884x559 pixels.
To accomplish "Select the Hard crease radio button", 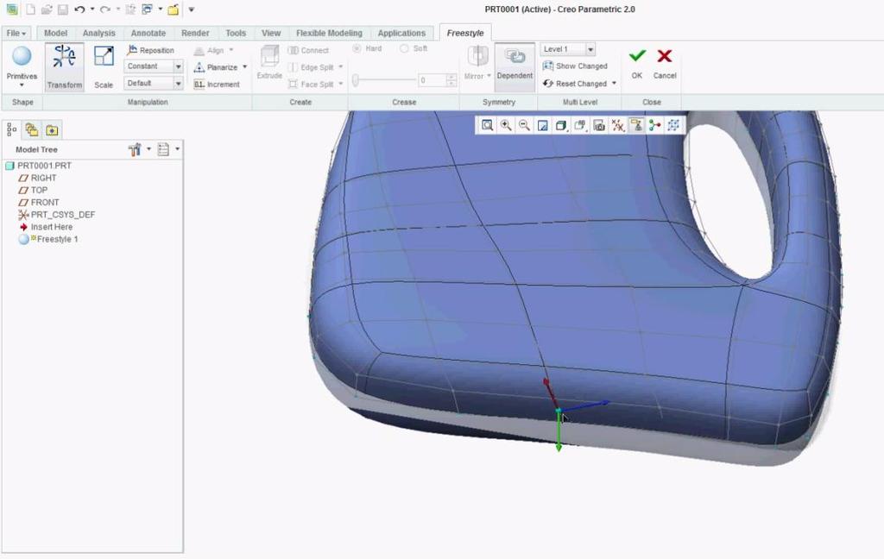I will [357, 48].
